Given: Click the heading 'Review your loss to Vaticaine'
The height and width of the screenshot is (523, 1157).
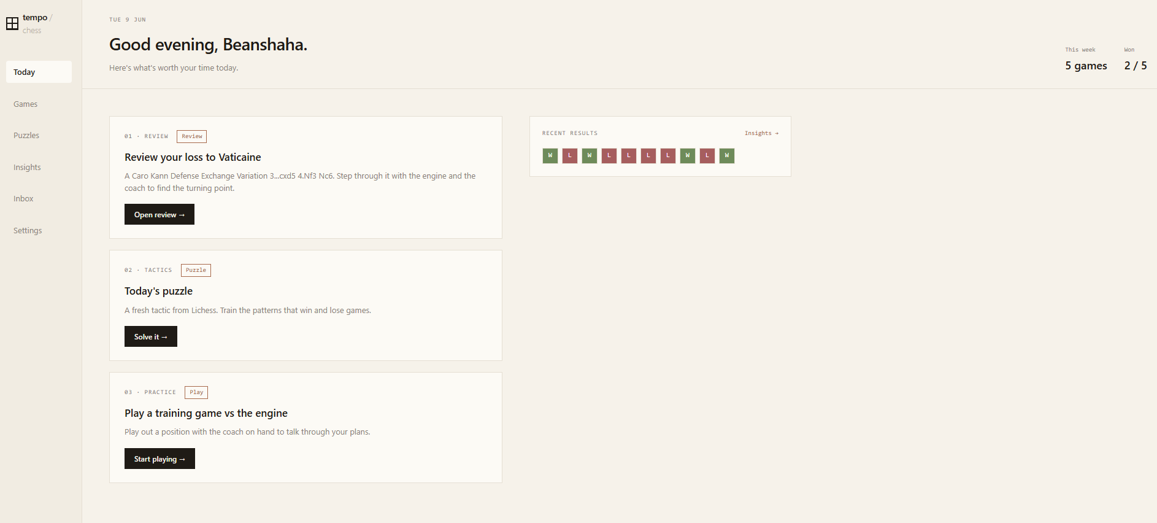Looking at the screenshot, I should pos(193,157).
